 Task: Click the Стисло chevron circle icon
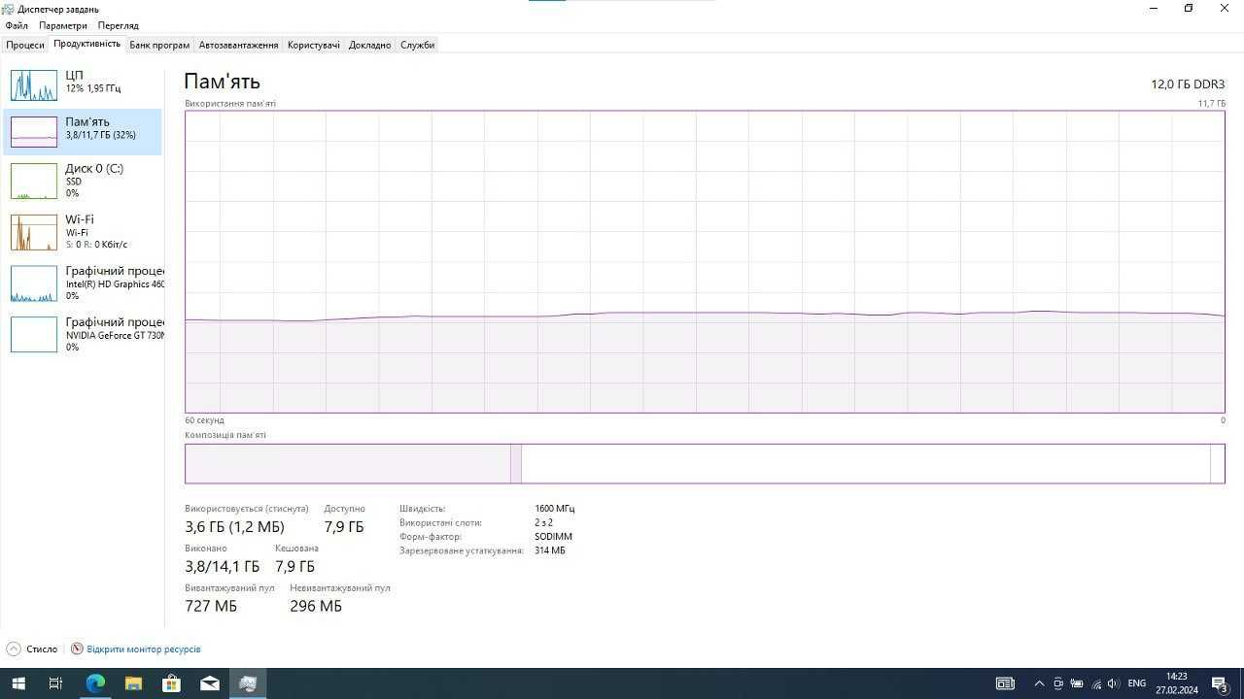(14, 649)
